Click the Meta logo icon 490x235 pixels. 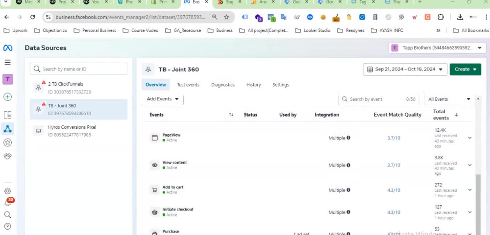coord(8,48)
